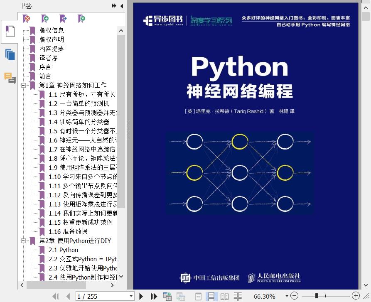Open the zoom level dropdown
Viewport: 371px width, 302px height.
[x=287, y=296]
